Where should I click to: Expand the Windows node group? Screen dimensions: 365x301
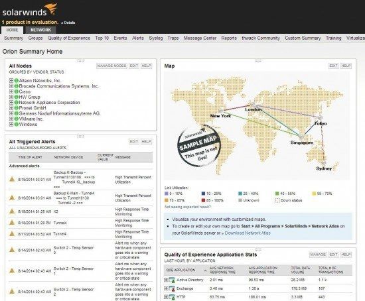(11, 124)
